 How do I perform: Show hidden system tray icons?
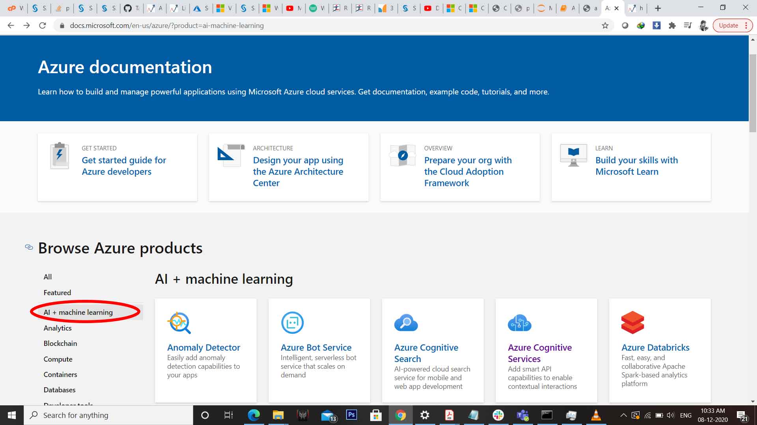623,415
